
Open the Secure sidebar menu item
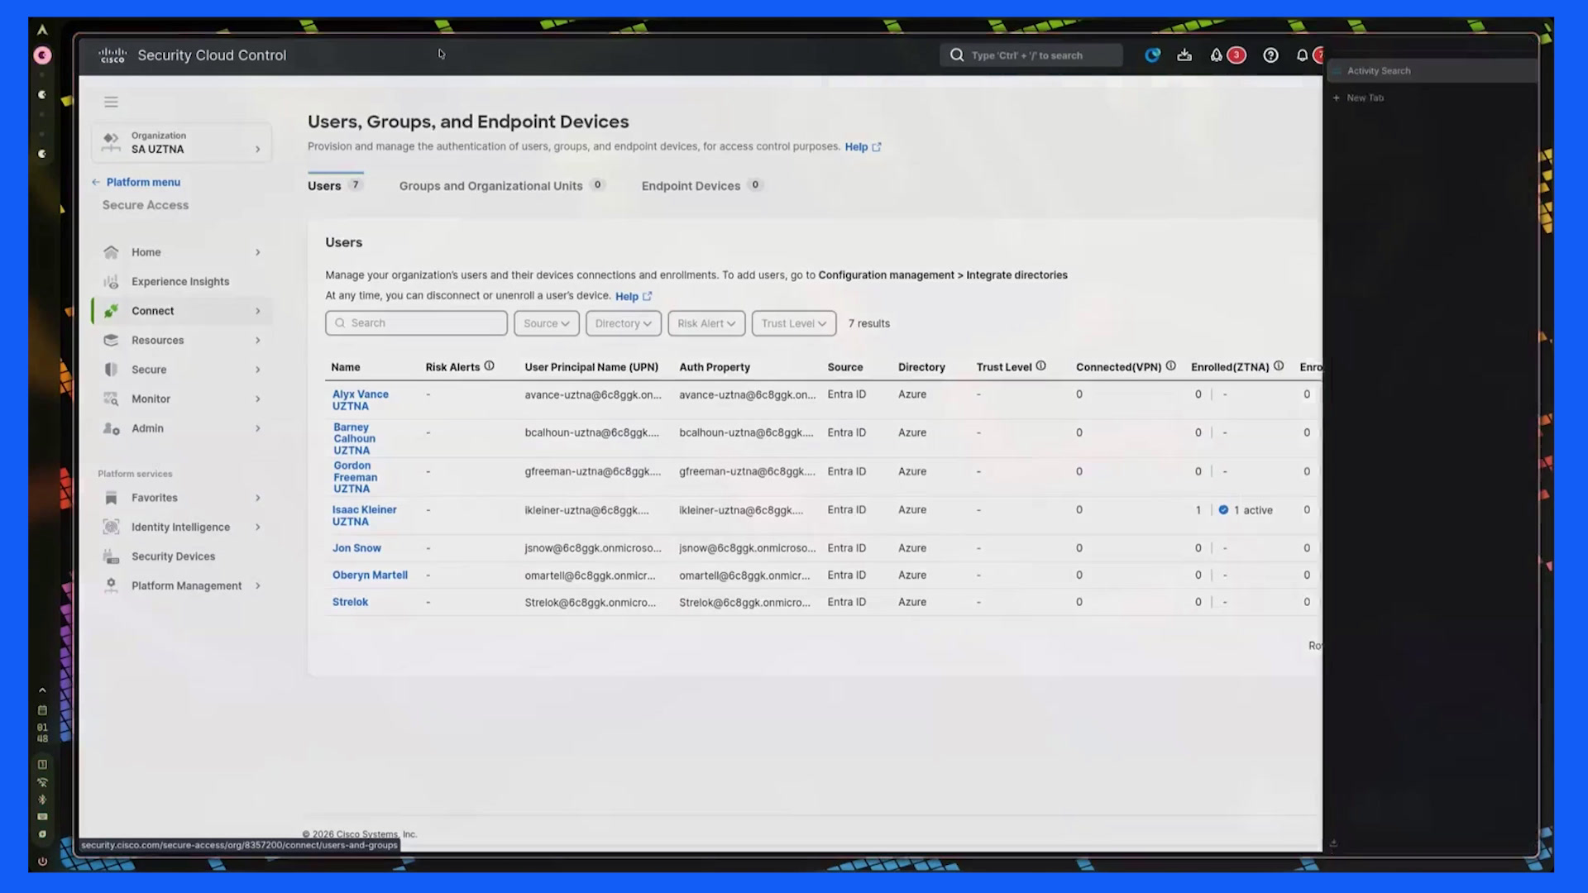pos(182,370)
